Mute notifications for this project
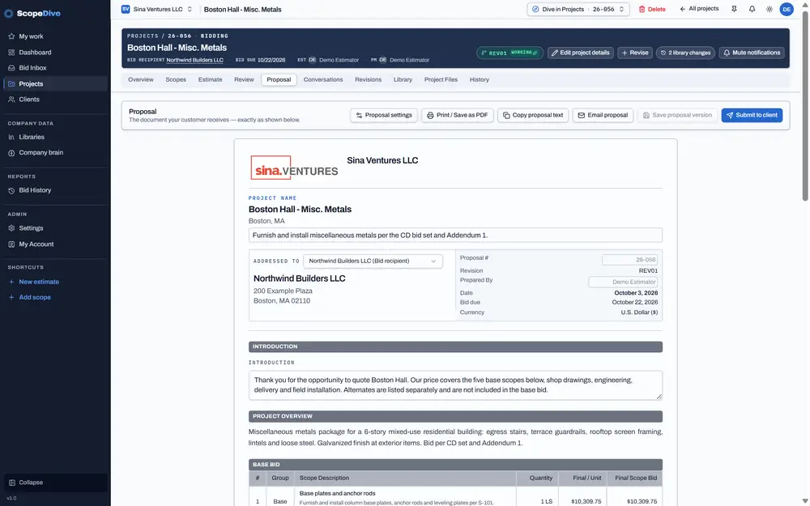810x506 pixels. [x=752, y=53]
